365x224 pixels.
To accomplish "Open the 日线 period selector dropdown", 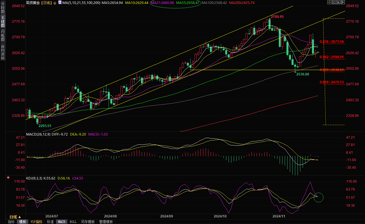I will pyautogui.click(x=15, y=217).
